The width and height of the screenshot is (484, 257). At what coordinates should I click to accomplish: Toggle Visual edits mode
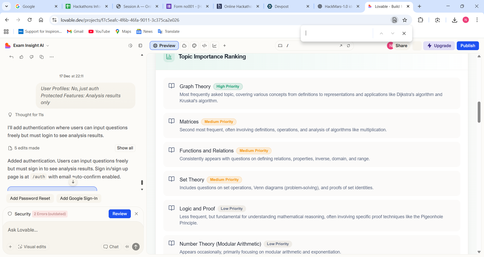pos(32,247)
